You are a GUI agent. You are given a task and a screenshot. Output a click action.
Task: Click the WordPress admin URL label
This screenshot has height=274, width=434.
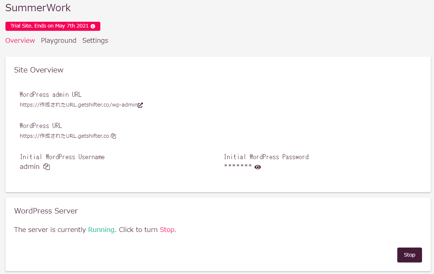[51, 95]
